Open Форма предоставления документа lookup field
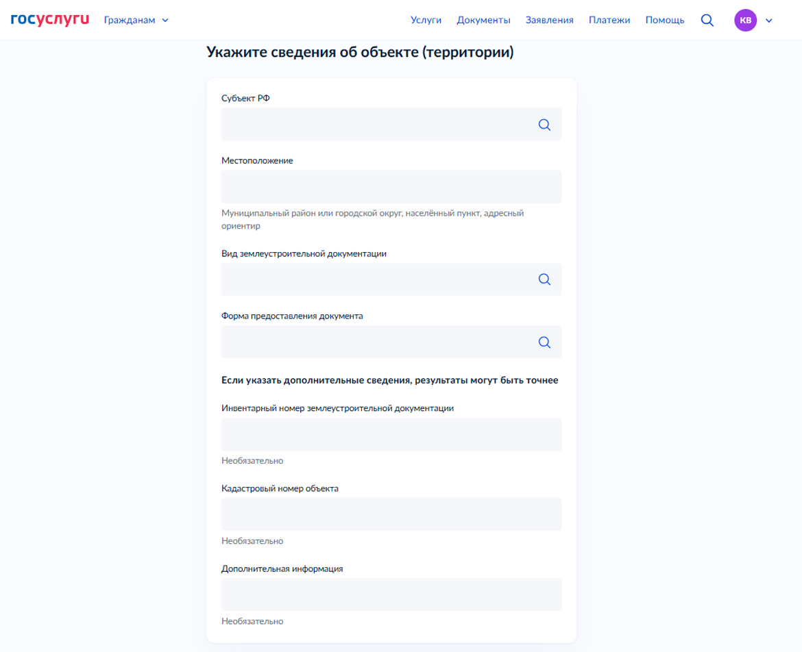The width and height of the screenshot is (802, 652). [x=391, y=342]
